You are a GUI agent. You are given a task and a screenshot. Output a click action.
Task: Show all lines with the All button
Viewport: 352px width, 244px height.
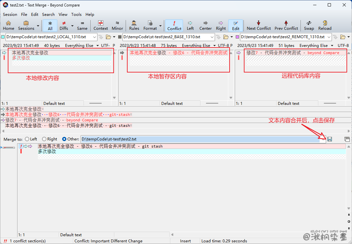pos(50,25)
